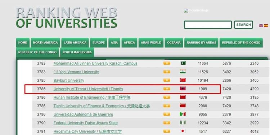Click India flag in Yogi Vemana row
The image size is (270, 135).
tap(183, 72)
